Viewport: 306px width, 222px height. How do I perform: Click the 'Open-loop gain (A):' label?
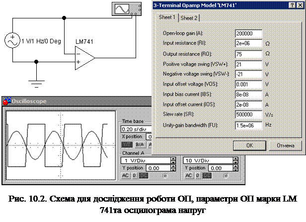[183, 33]
